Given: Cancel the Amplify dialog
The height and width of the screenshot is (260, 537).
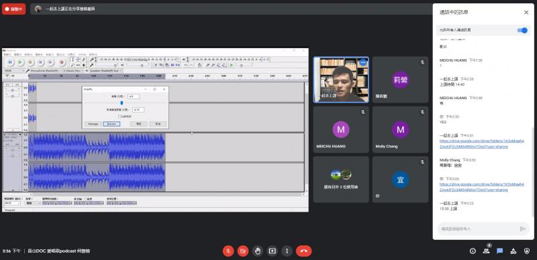Looking at the screenshot, I should [x=158, y=124].
